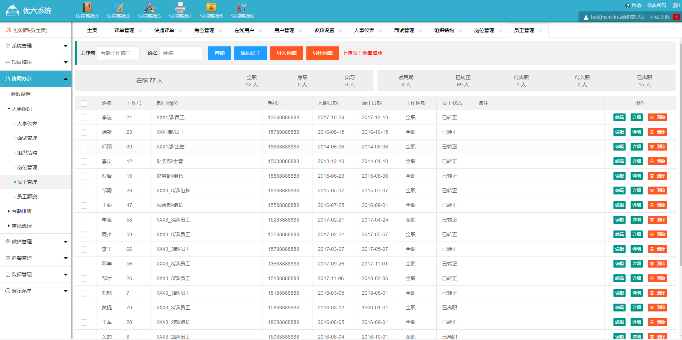The width and height of the screenshot is (682, 340).
Task: Collapse 协同办公 section arrow
Action: tap(66, 78)
